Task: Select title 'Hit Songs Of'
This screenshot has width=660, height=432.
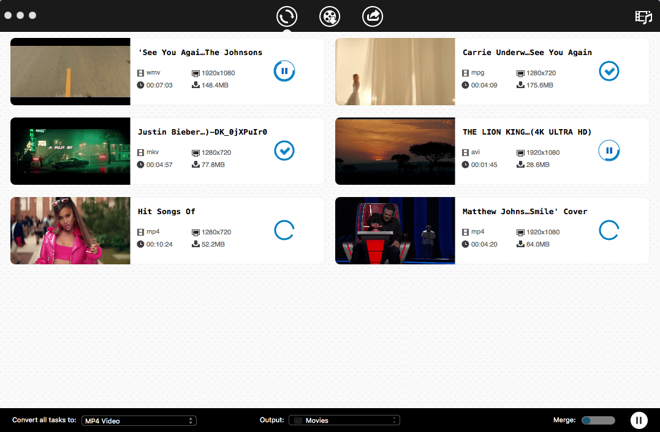Action: pos(167,211)
